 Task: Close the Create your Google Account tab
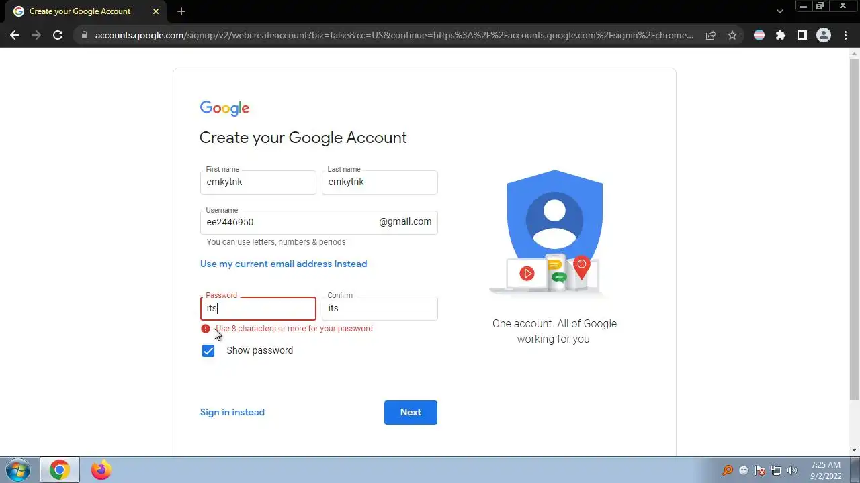[156, 11]
